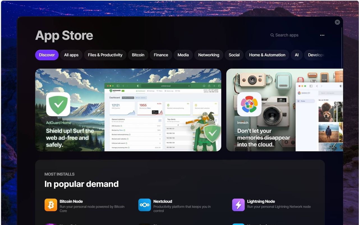This screenshot has height=225, width=359.
Task: Open the Immich featured banner
Action: tap(285, 110)
